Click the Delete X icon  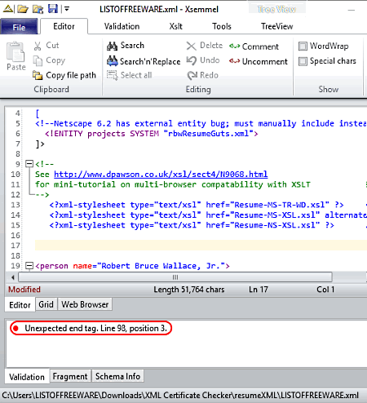[192, 46]
